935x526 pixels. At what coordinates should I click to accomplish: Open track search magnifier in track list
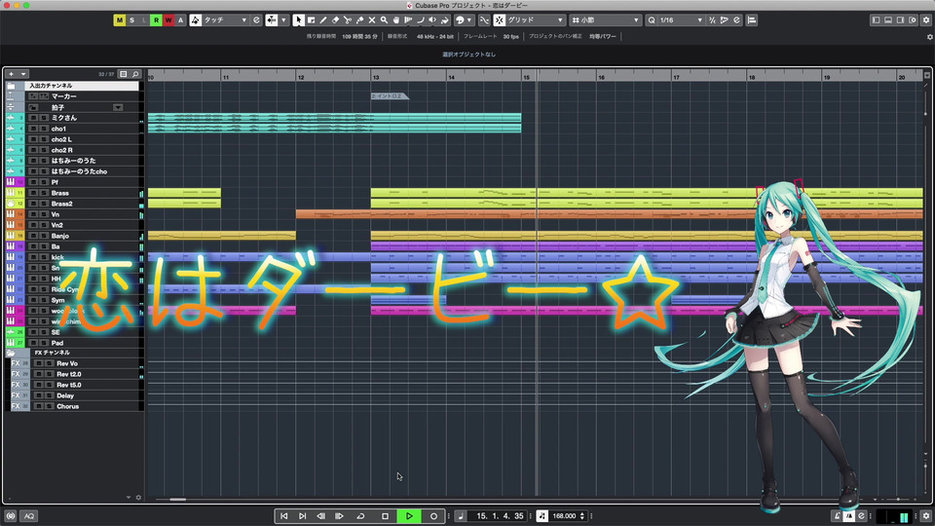135,74
